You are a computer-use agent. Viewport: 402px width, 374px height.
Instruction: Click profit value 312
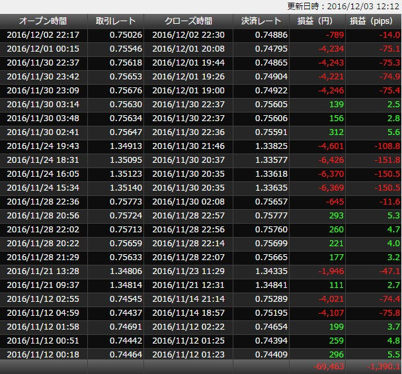pyautogui.click(x=337, y=132)
